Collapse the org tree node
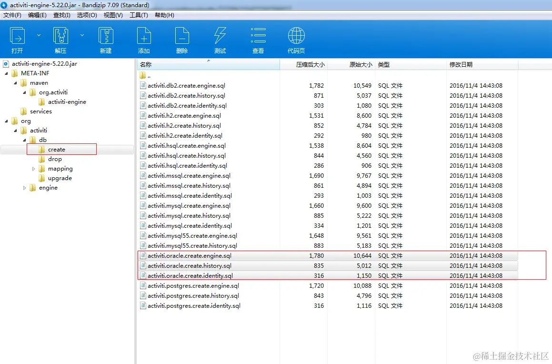The height and width of the screenshot is (364, 552). (x=6, y=121)
